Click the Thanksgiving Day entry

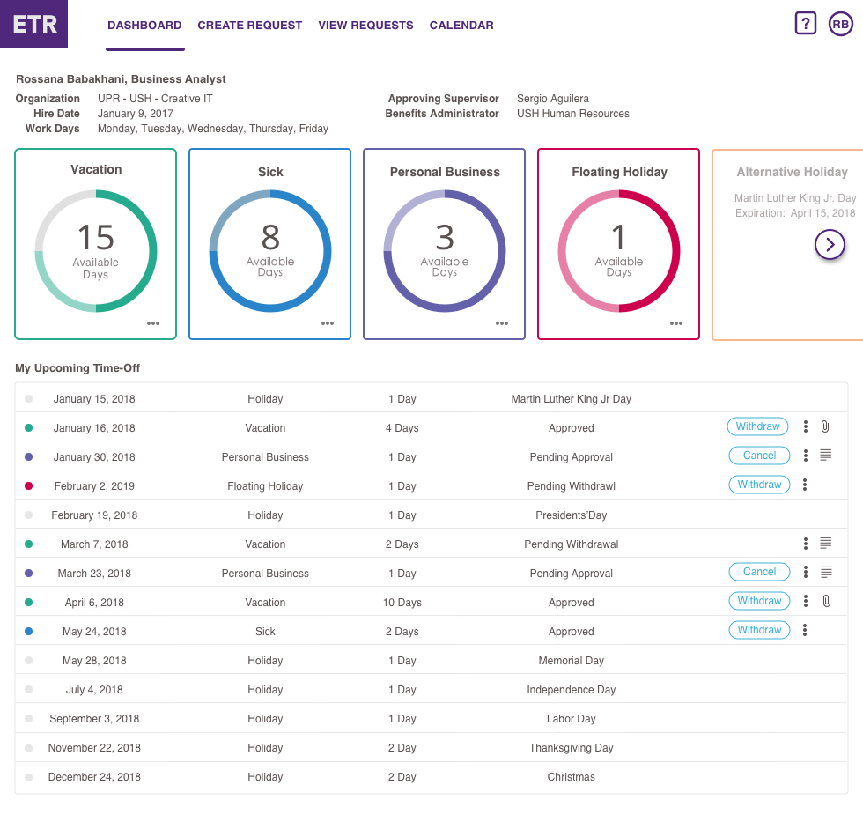click(x=571, y=748)
